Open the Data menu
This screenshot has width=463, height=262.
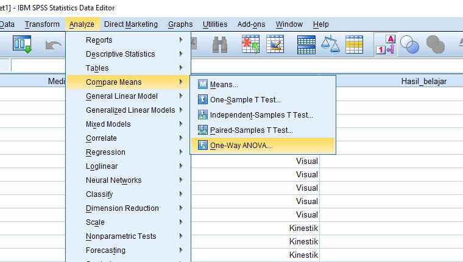pos(7,24)
